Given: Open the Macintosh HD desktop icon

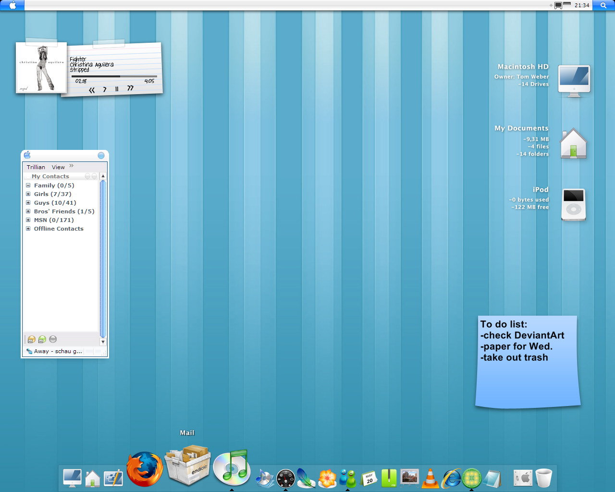Looking at the screenshot, I should point(574,81).
